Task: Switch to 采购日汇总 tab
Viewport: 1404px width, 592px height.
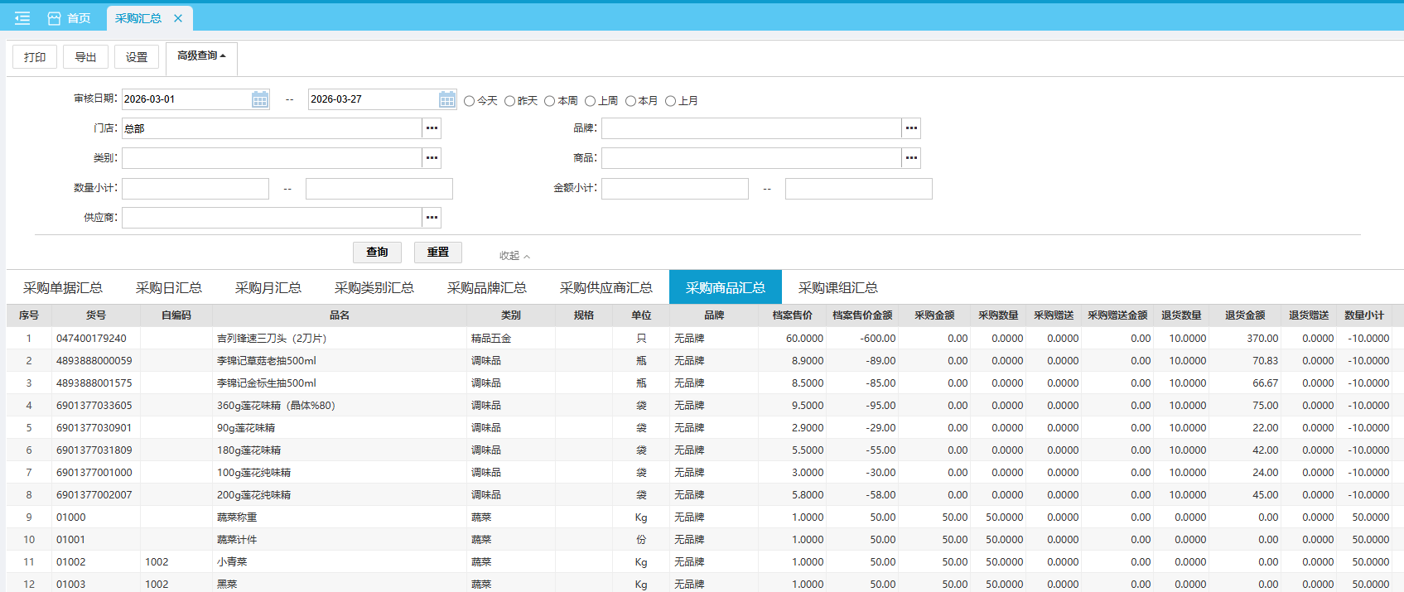Action: [168, 288]
